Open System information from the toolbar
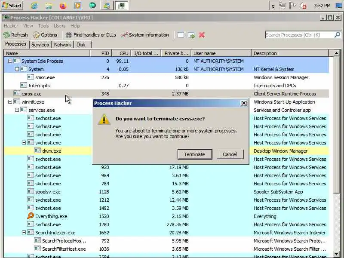Image resolution: width=344 pixels, height=258 pixels. point(145,35)
